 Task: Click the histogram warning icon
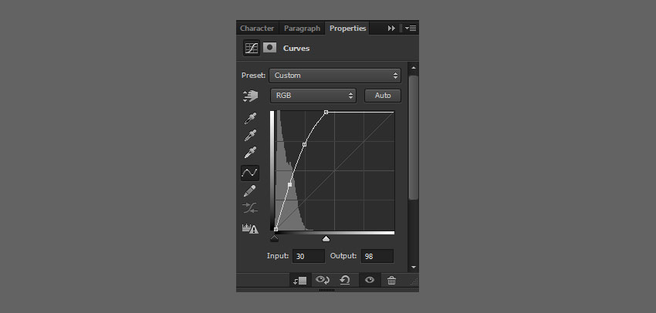[250, 228]
